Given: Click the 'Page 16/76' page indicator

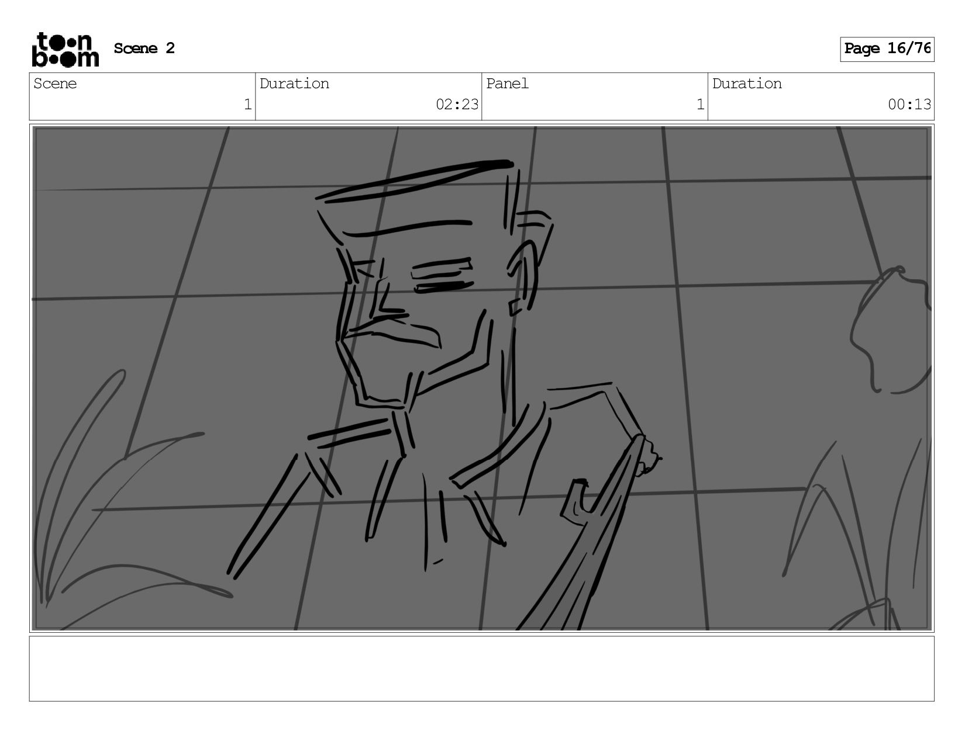Looking at the screenshot, I should point(887,49).
